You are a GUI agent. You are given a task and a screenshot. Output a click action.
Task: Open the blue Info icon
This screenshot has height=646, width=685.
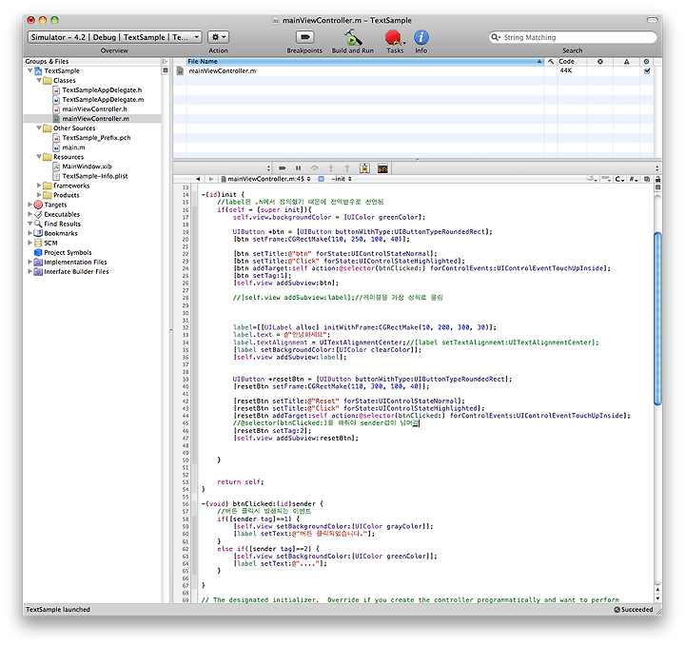(x=421, y=37)
